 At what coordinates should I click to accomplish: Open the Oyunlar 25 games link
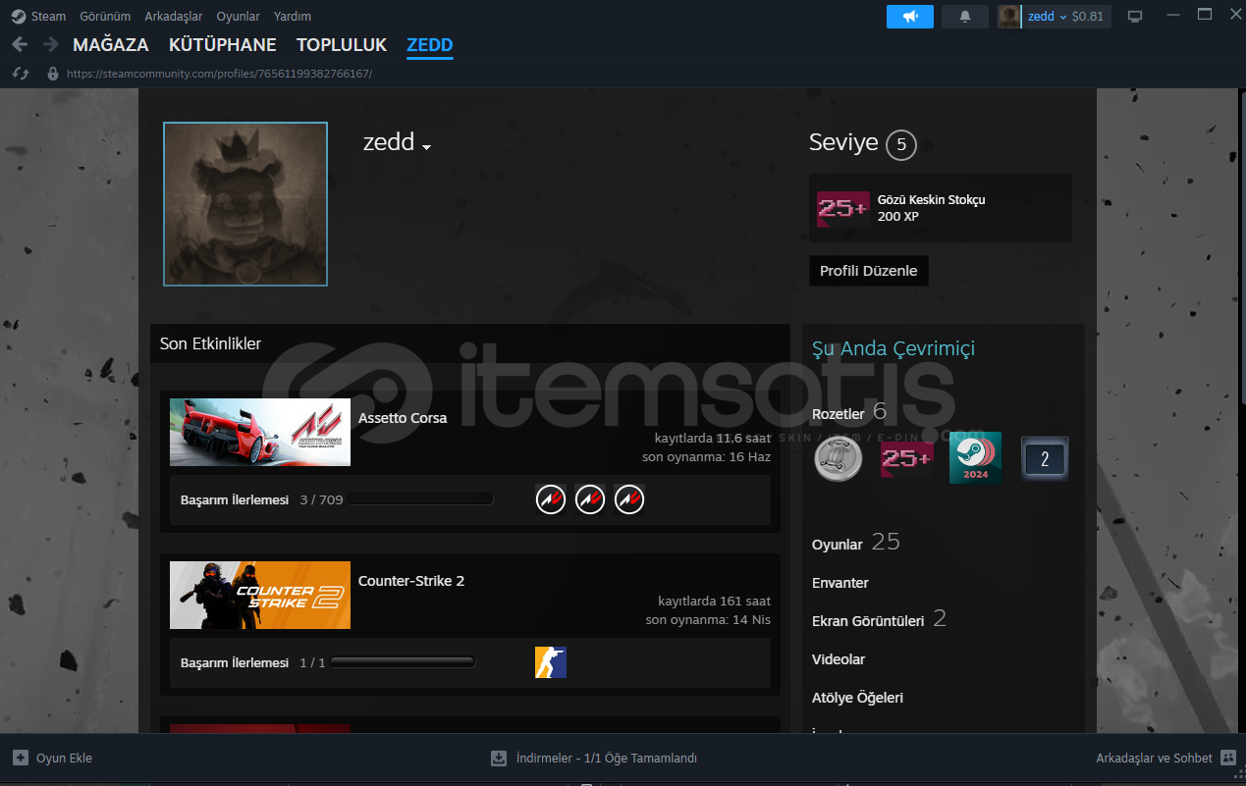tap(856, 543)
